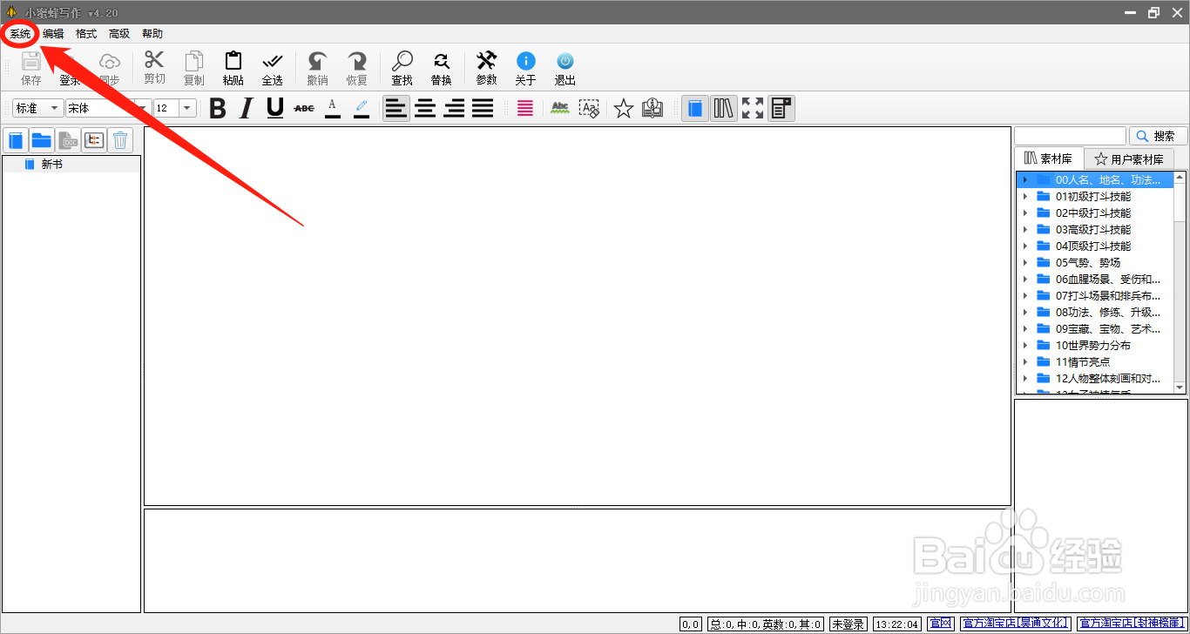Viewport: 1190px width, 634px height.
Task: Expand the 04顶级打斗技能 folder arrow
Action: pyautogui.click(x=1025, y=246)
